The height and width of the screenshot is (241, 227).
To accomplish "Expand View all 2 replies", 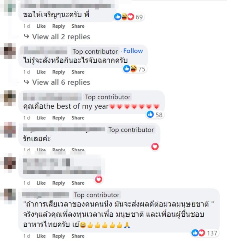I will click(61, 37).
